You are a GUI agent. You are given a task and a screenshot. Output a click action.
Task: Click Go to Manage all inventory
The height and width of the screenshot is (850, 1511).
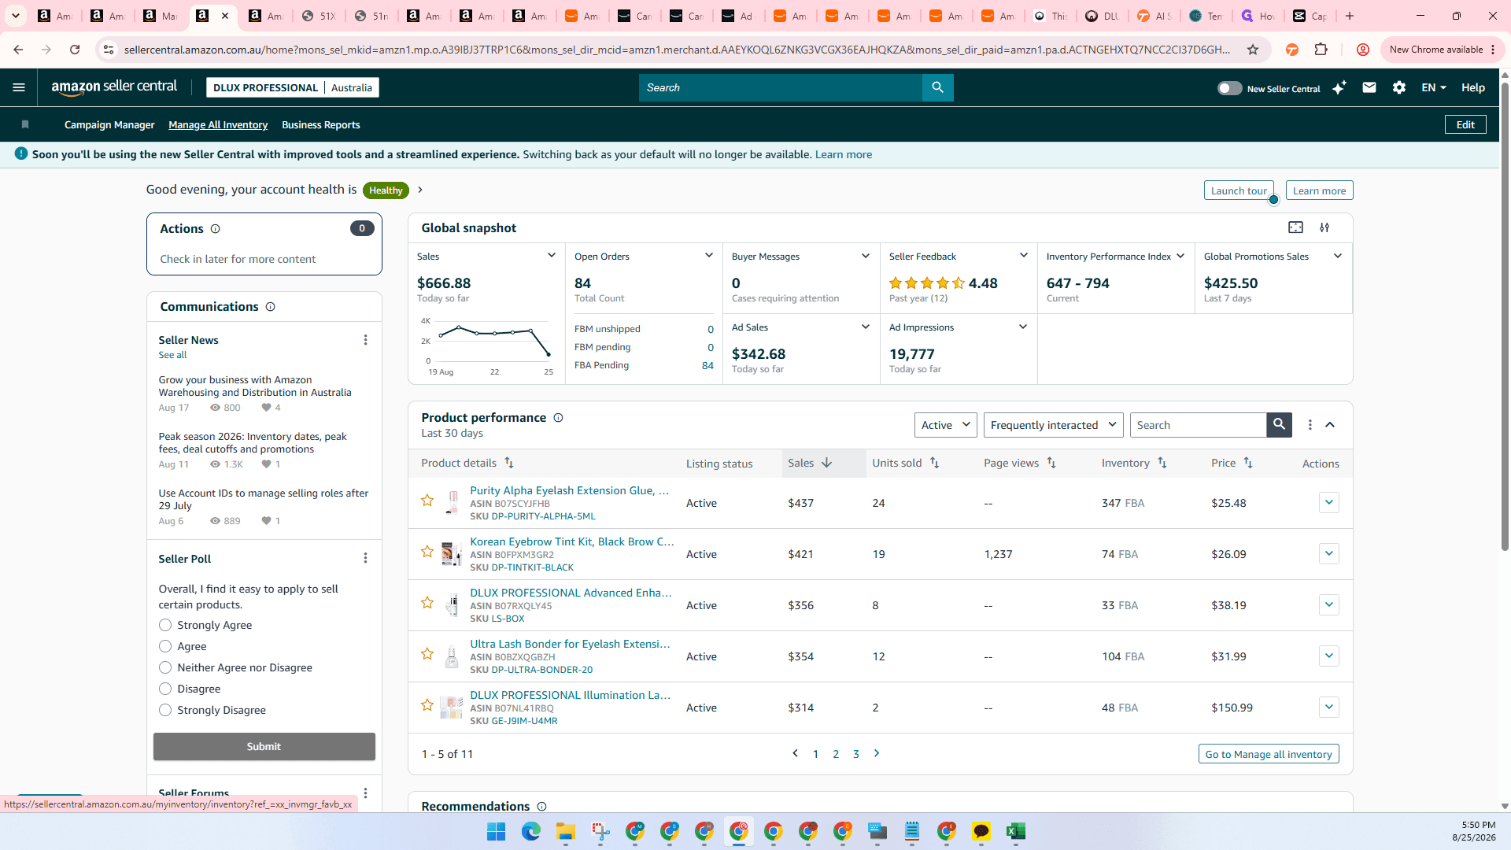coord(1269,754)
